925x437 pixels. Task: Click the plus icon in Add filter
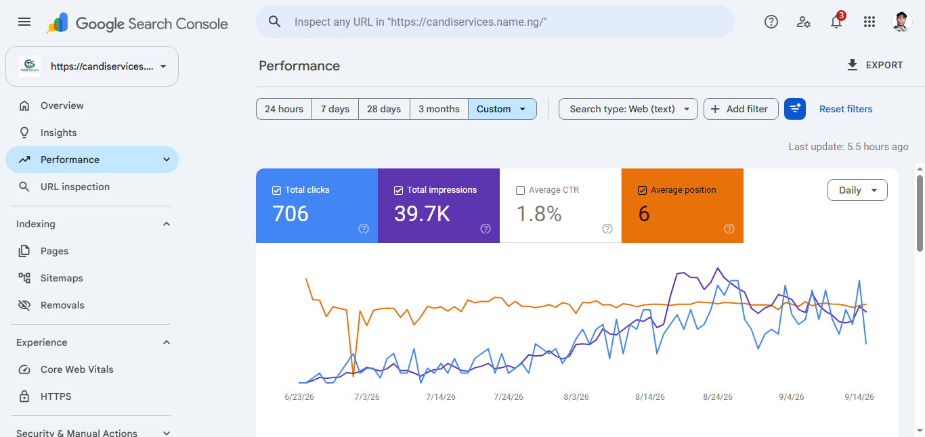[x=715, y=109]
